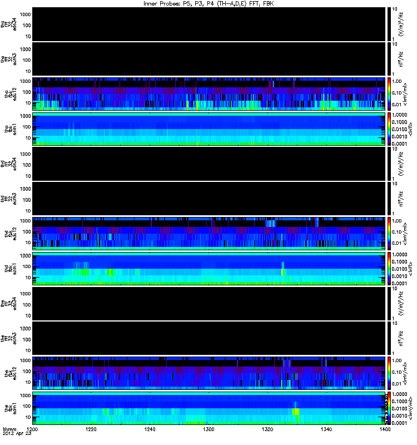Select the thd fbk edc12 panel label

pyautogui.click(x=11, y=234)
